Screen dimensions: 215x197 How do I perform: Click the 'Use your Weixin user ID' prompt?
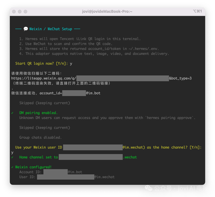pyautogui.click(x=39, y=147)
